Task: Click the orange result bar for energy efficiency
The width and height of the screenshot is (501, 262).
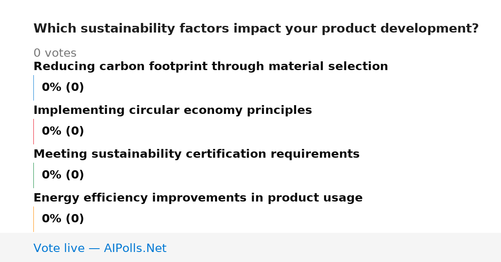Action: [34, 219]
